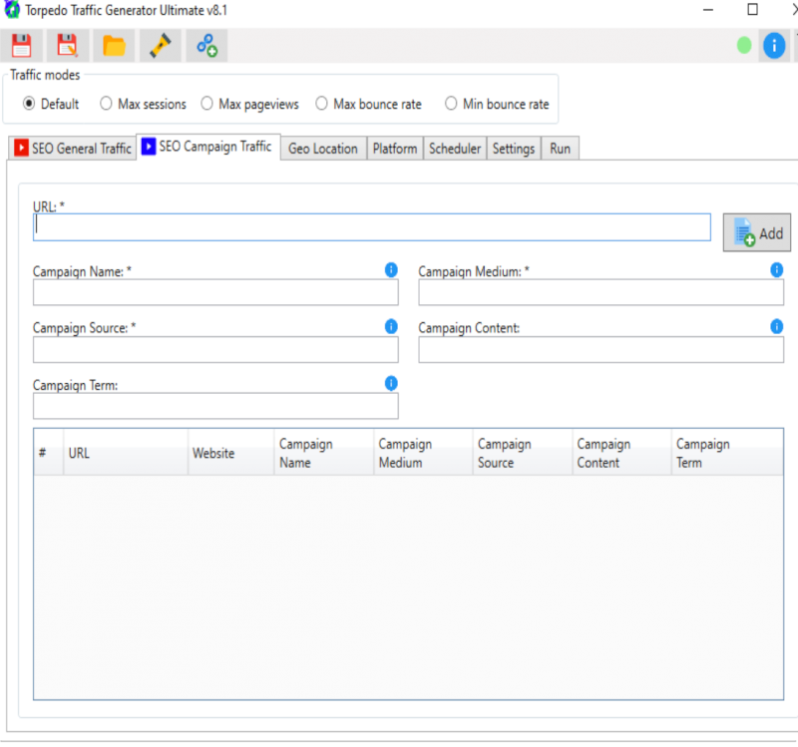Click the blue link-add toolbar icon
This screenshot has height=747, width=798.
(x=206, y=45)
